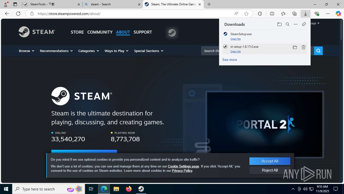Expand the Recommendations dropdown

56,51
